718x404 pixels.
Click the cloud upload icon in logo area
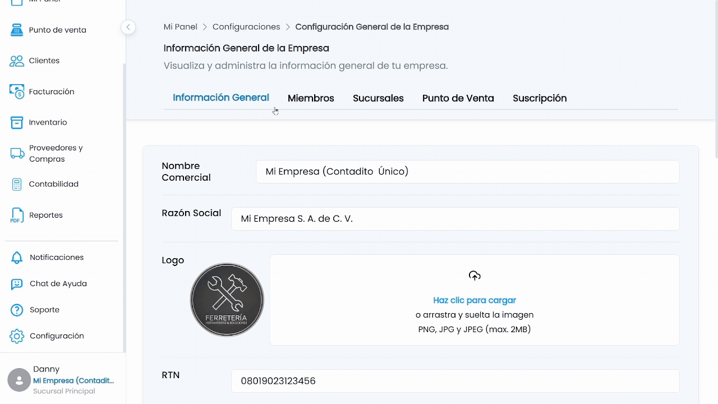click(x=475, y=276)
